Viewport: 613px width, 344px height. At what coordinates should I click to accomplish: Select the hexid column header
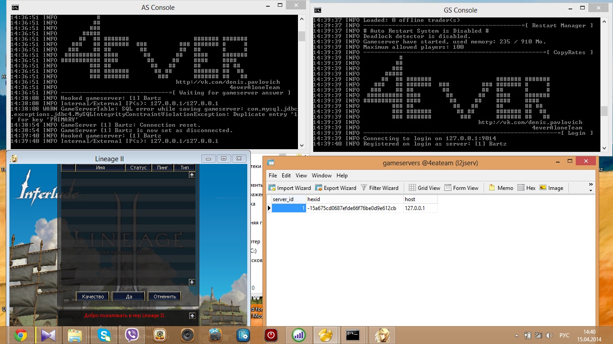[x=355, y=199]
